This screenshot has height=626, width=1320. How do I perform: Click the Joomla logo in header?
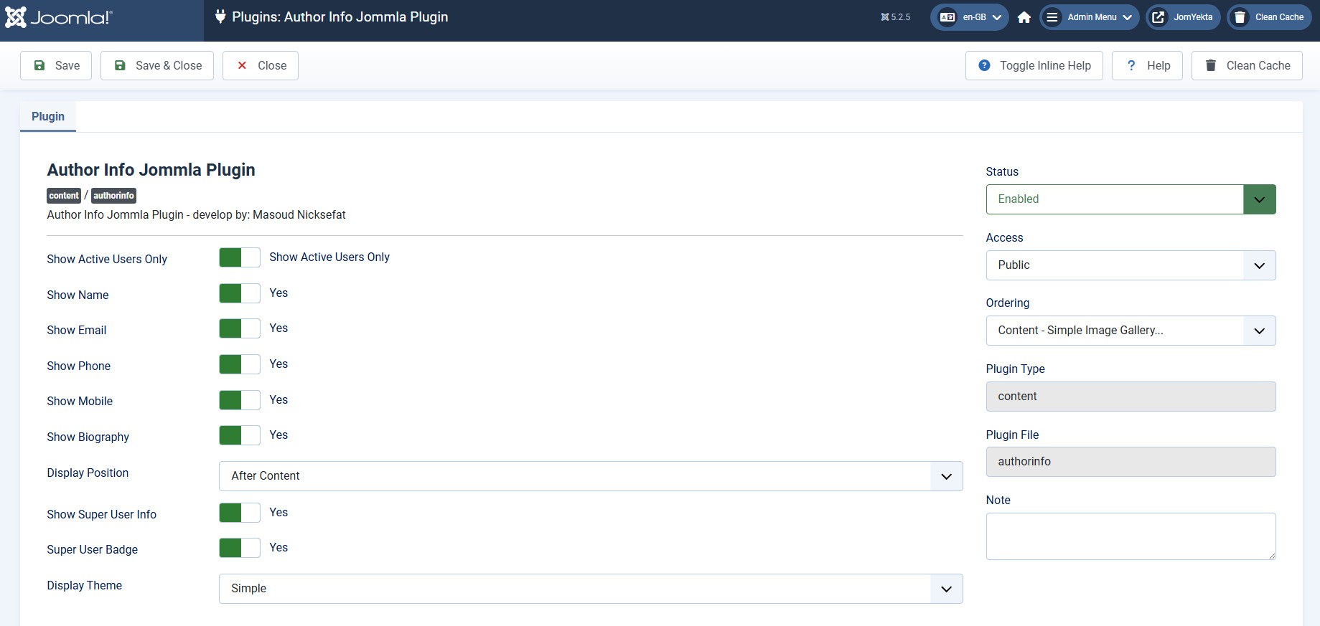[x=59, y=17]
